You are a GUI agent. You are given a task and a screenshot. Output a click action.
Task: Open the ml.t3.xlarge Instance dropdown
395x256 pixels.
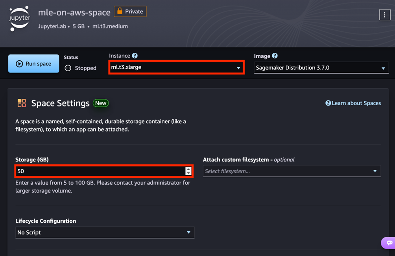pos(176,67)
